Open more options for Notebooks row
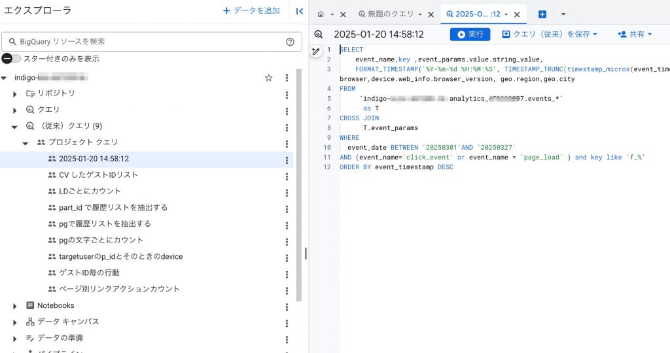Image resolution: width=670 pixels, height=353 pixels. click(x=287, y=307)
